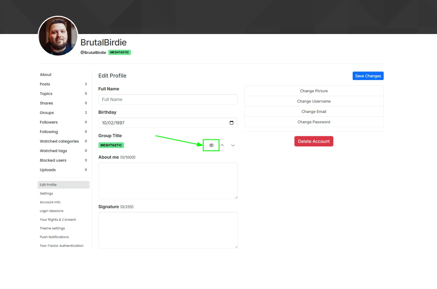The height and width of the screenshot is (289, 437).
Task: Open Two-Factor Authentication settings
Action: tap(61, 246)
